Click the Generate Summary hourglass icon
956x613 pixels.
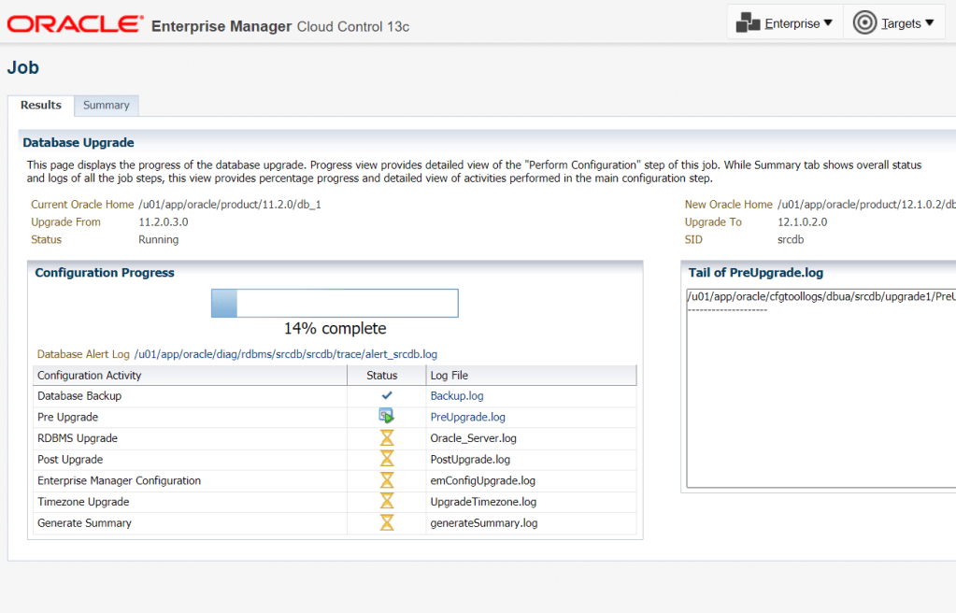tap(387, 523)
